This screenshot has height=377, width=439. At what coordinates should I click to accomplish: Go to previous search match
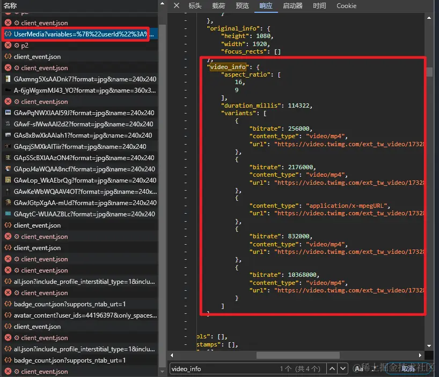pos(332,368)
